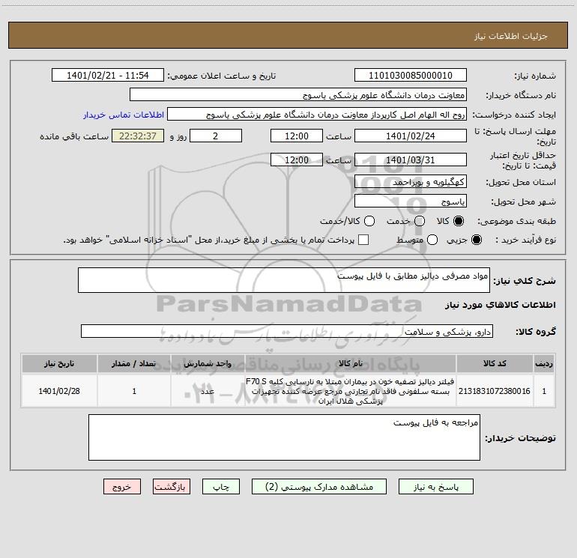Select the جزیی purchase type radio
577x558 pixels.
click(x=476, y=240)
